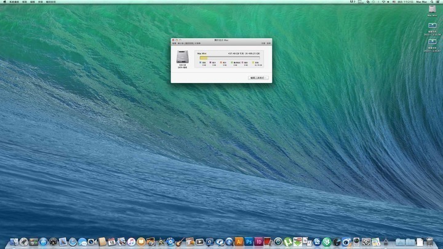The image size is (443, 249).
Task: Launch Adobe Photoshop Ps icon
Action: [x=249, y=242]
